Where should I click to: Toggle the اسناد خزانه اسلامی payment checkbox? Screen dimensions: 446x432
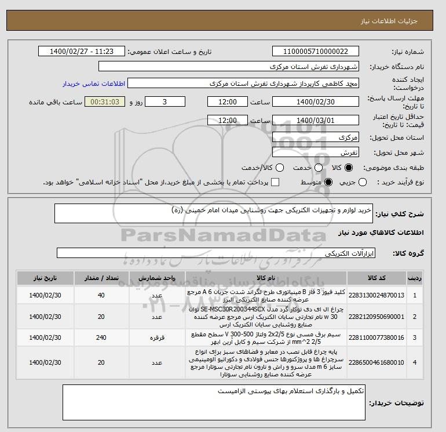[x=275, y=182]
